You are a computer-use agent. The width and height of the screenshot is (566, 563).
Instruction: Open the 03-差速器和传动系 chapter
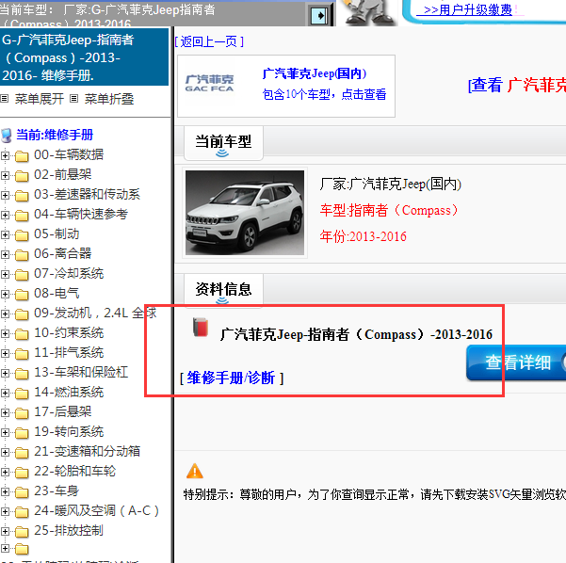[87, 195]
